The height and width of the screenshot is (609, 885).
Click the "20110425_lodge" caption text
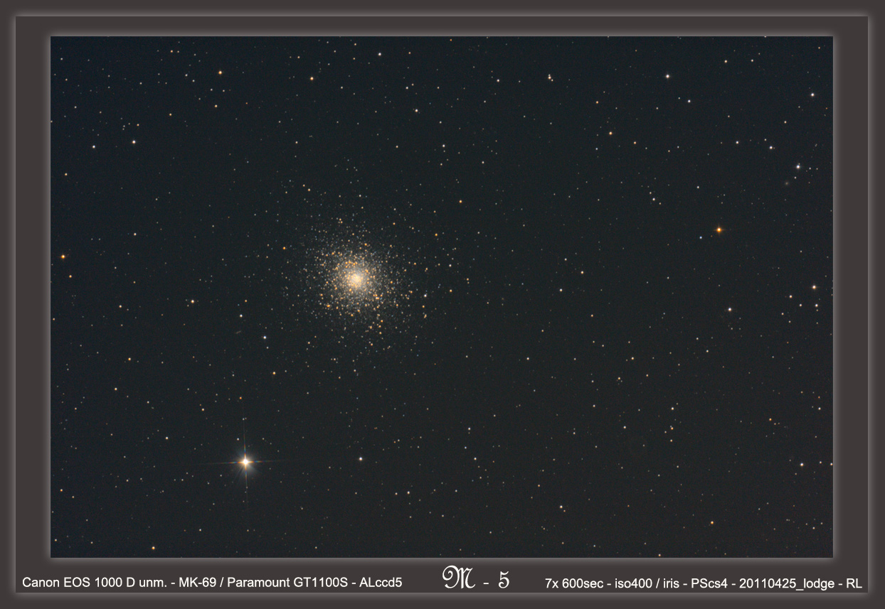[x=786, y=583]
